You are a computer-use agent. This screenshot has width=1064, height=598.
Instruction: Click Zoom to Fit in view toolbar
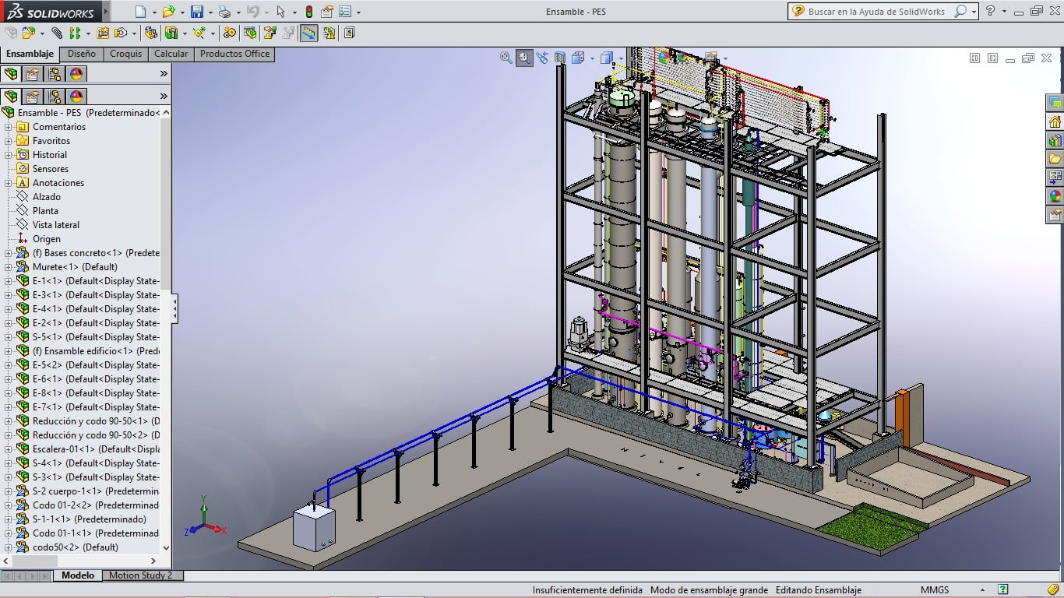pos(506,58)
